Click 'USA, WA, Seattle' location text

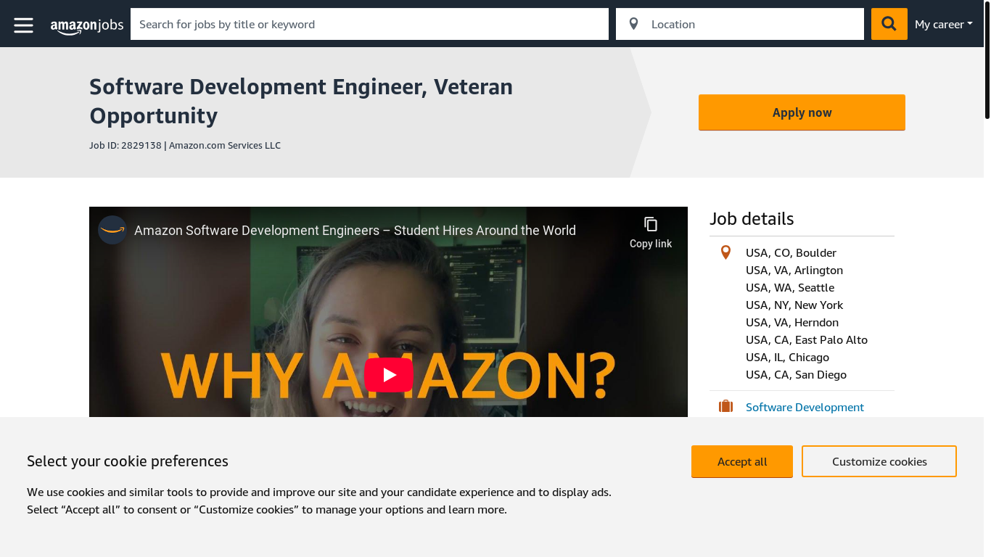tap(790, 287)
